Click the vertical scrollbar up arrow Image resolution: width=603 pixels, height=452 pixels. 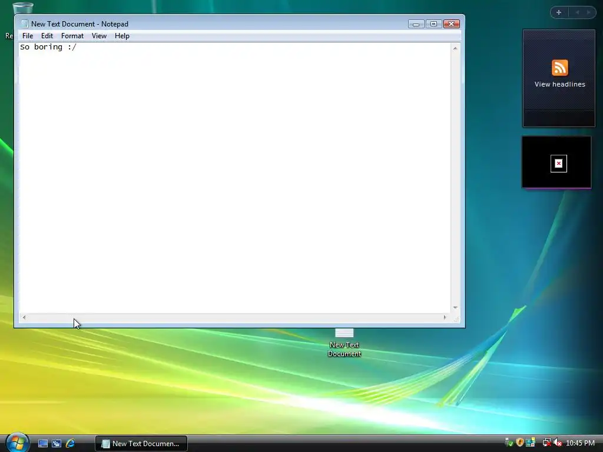tap(455, 48)
